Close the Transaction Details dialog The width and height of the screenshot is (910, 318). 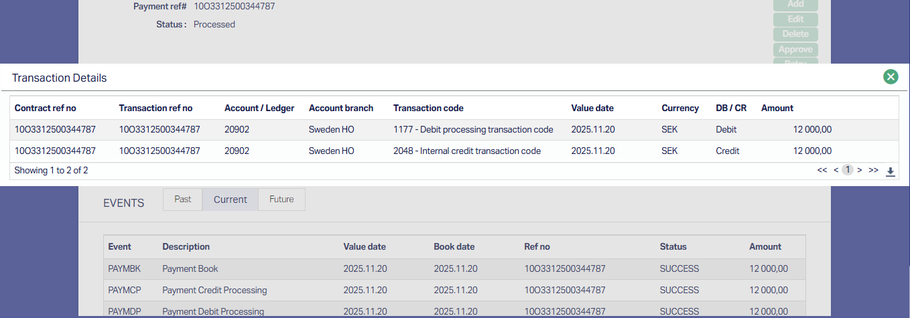tap(891, 77)
